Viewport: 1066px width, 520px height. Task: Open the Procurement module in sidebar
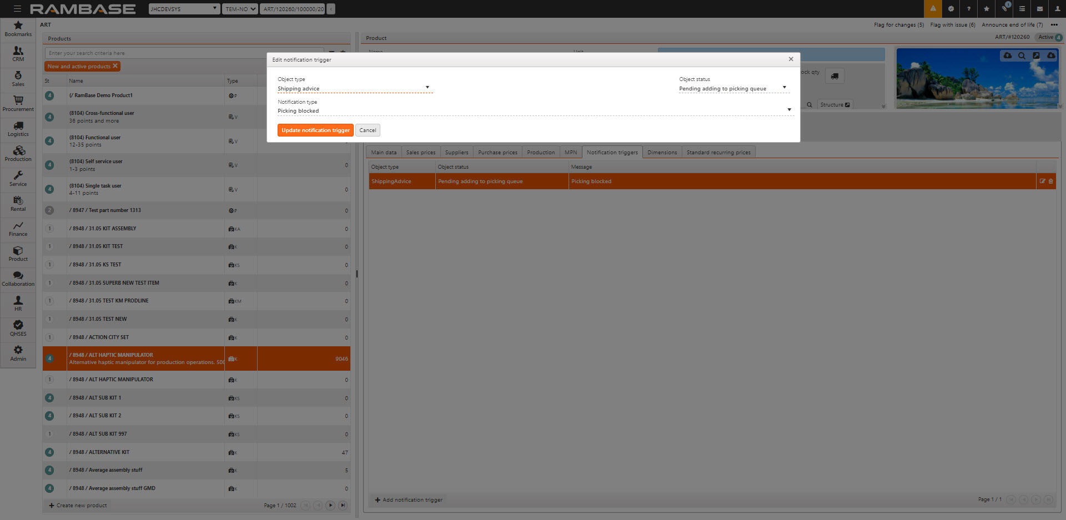point(18,104)
